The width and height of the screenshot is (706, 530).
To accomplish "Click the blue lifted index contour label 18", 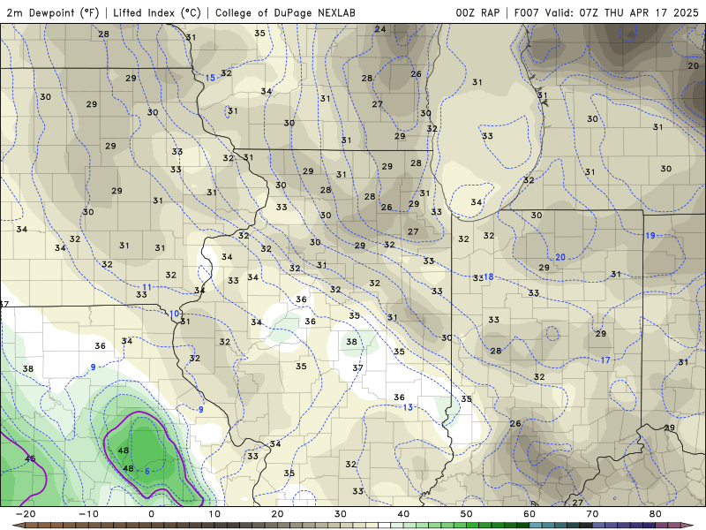I will 489,276.
